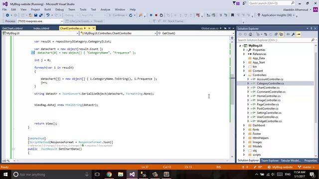
Task: Click the Home icon in Solution Explorer
Action: point(250,34)
